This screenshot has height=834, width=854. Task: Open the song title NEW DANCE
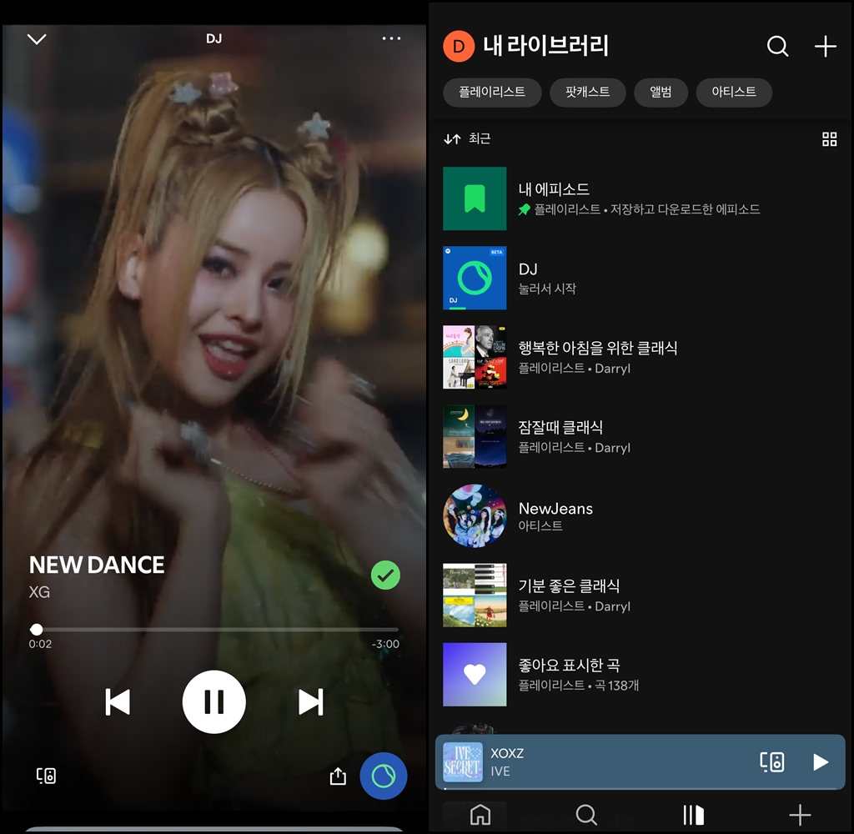tap(97, 565)
